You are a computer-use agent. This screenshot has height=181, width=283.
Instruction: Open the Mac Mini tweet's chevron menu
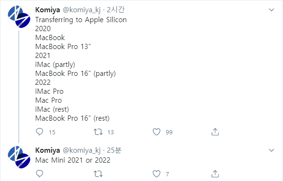pyautogui.click(x=271, y=150)
